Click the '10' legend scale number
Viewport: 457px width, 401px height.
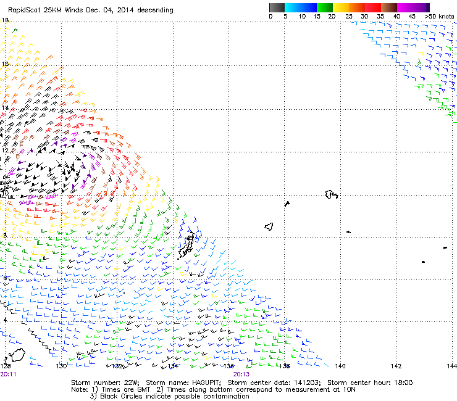point(302,17)
